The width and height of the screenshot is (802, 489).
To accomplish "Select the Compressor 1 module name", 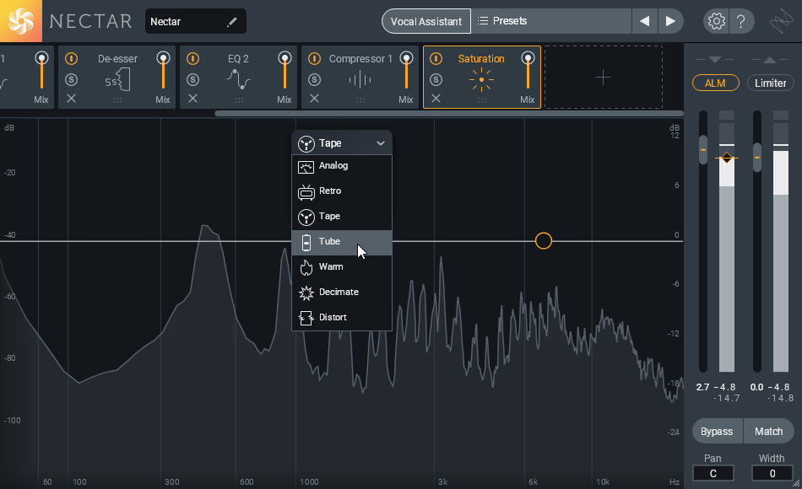I will coord(360,59).
